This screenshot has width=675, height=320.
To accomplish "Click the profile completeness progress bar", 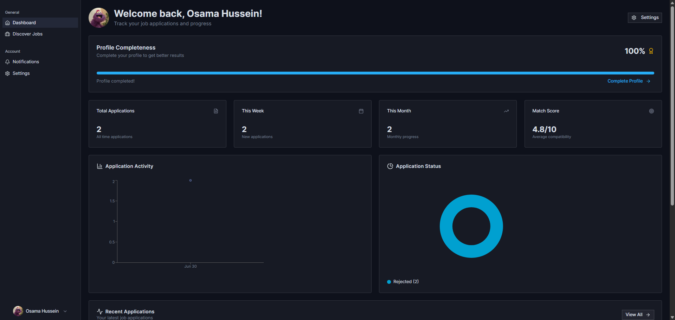I will [375, 73].
